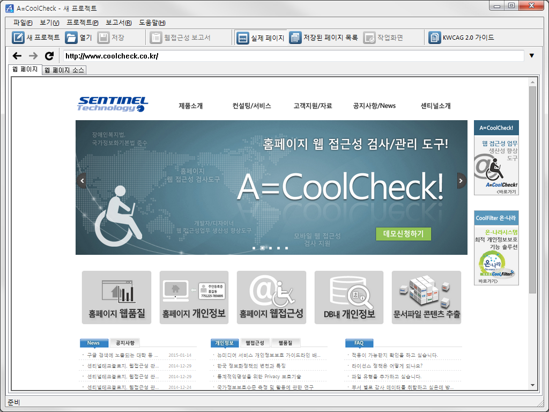The image size is (549, 412).
Task: Open the 홈페이지 개인정보 tile
Action: tap(194, 297)
